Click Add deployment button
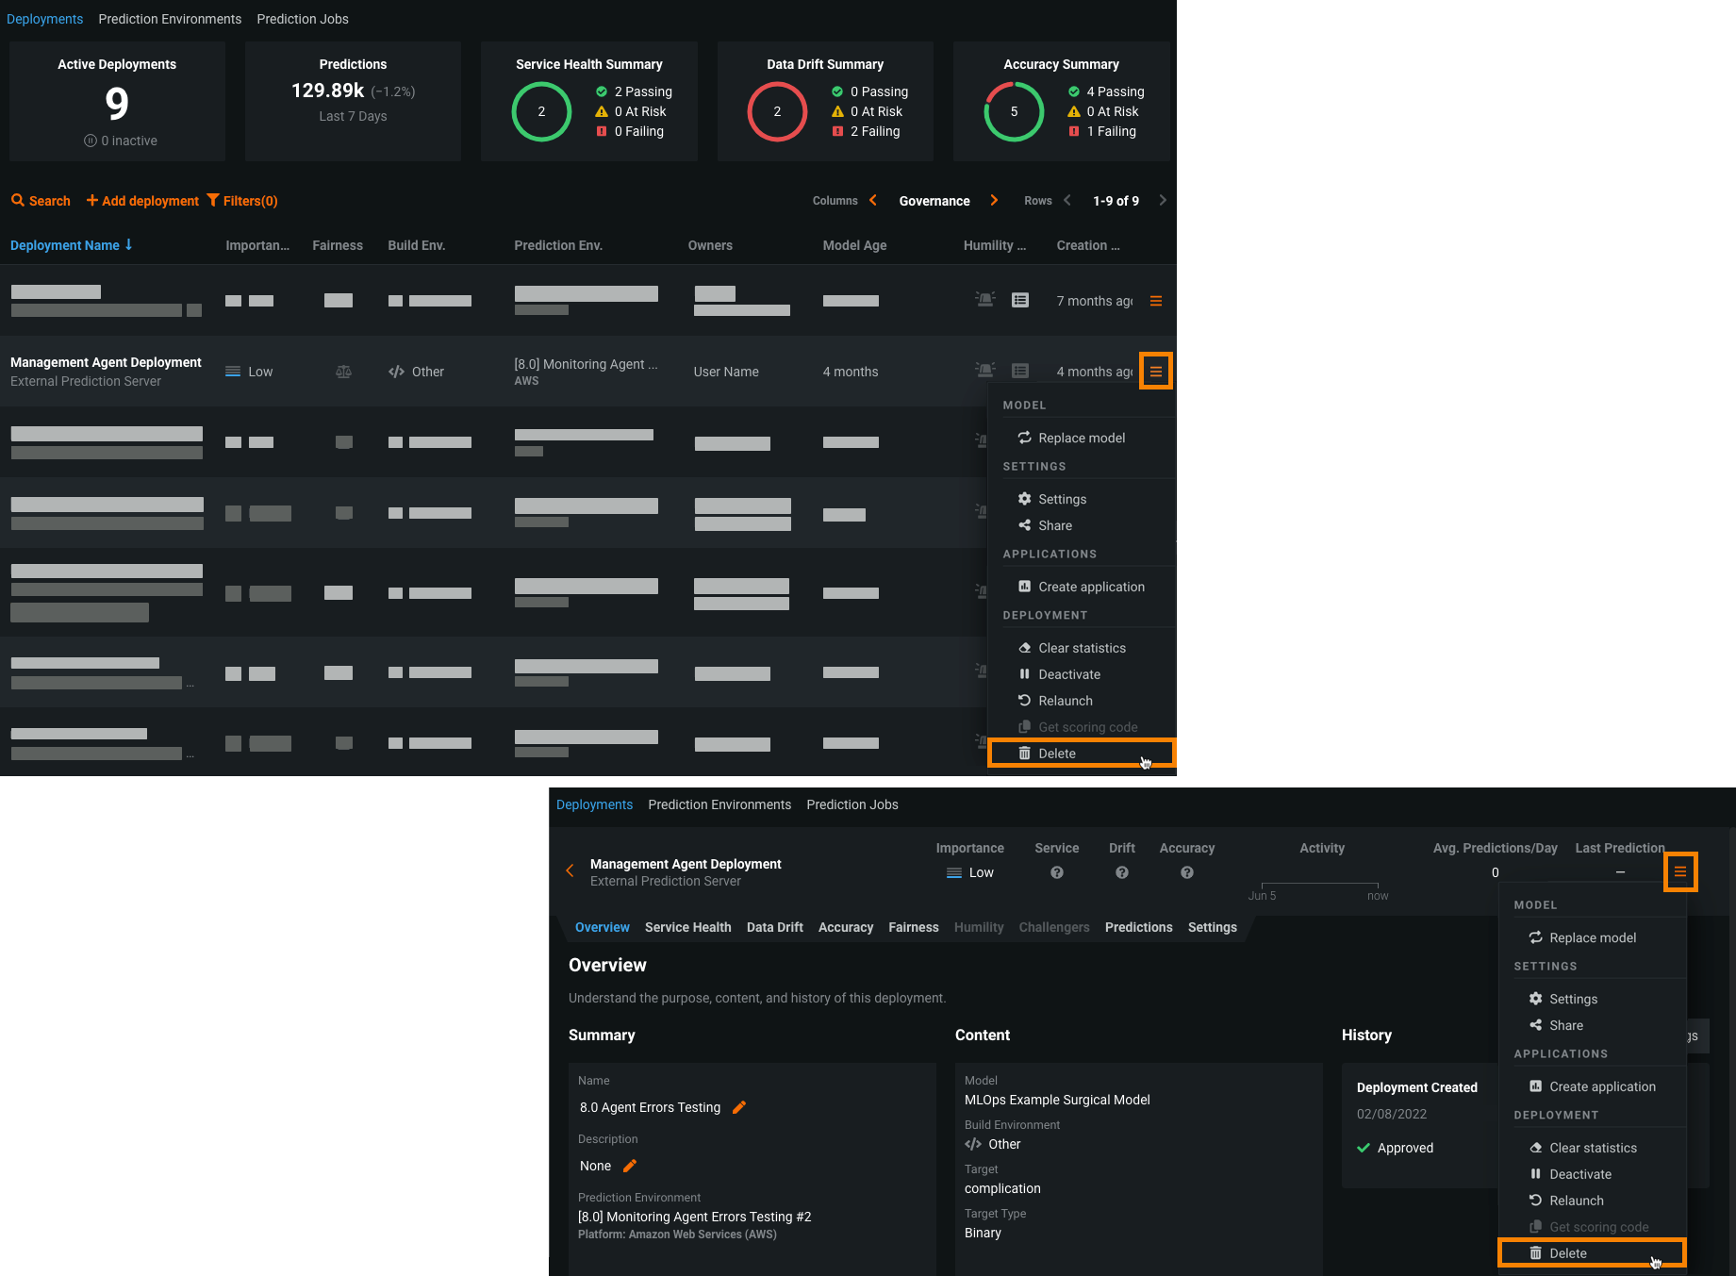Screen dimensions: 1736x1276 tap(142, 201)
